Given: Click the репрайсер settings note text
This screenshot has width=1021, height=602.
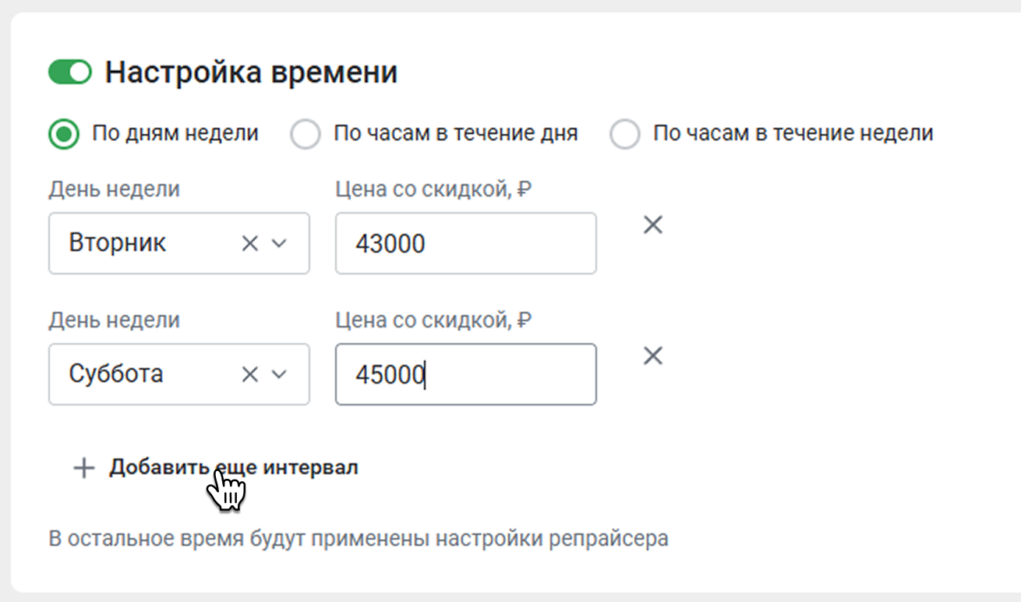Looking at the screenshot, I should coord(359,539).
